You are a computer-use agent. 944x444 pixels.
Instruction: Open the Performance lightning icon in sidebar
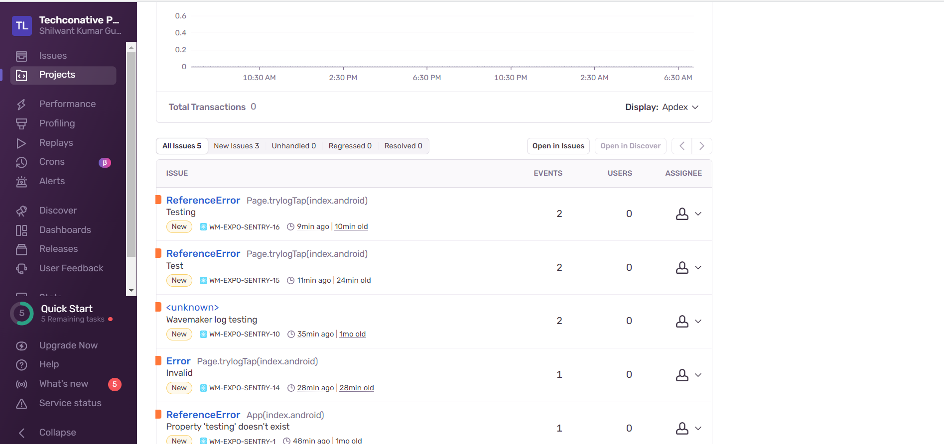pyautogui.click(x=21, y=104)
